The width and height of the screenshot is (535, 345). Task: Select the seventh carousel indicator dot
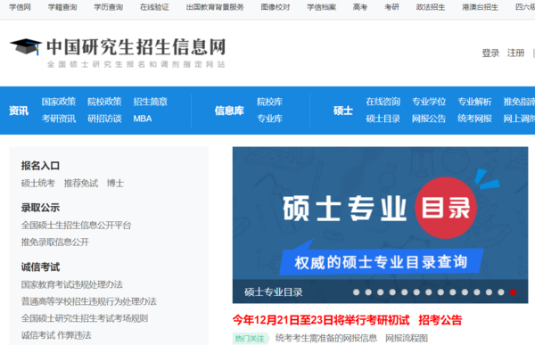click(x=429, y=292)
